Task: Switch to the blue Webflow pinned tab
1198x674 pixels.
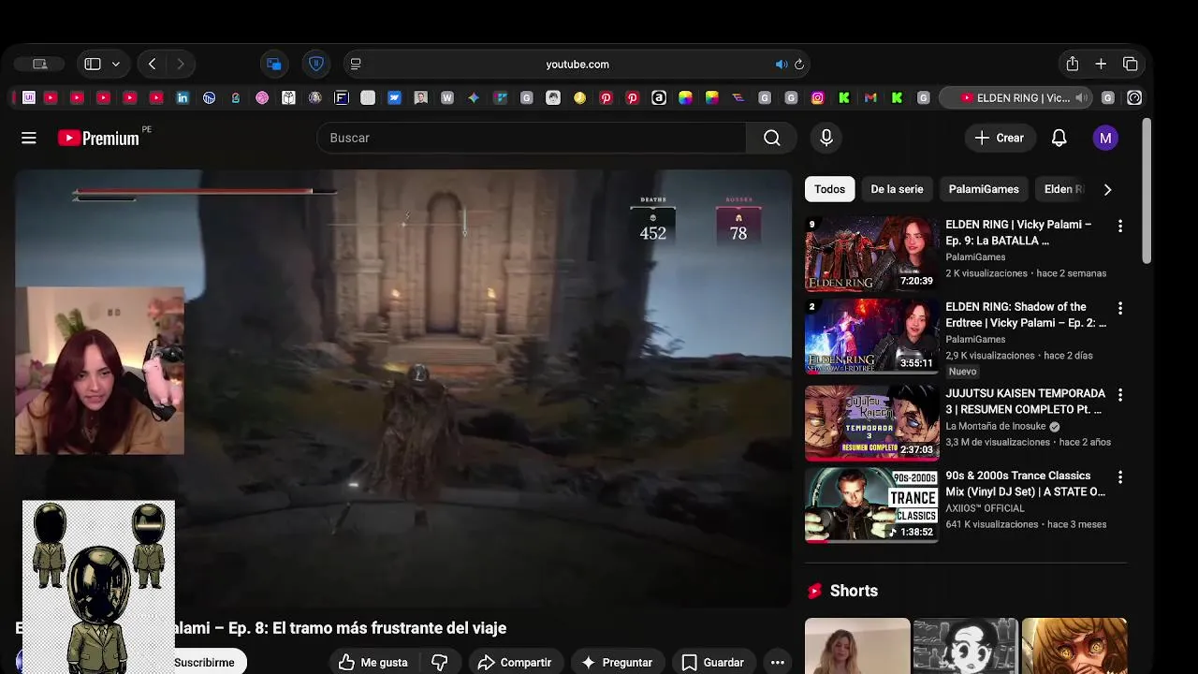Action: click(x=394, y=97)
